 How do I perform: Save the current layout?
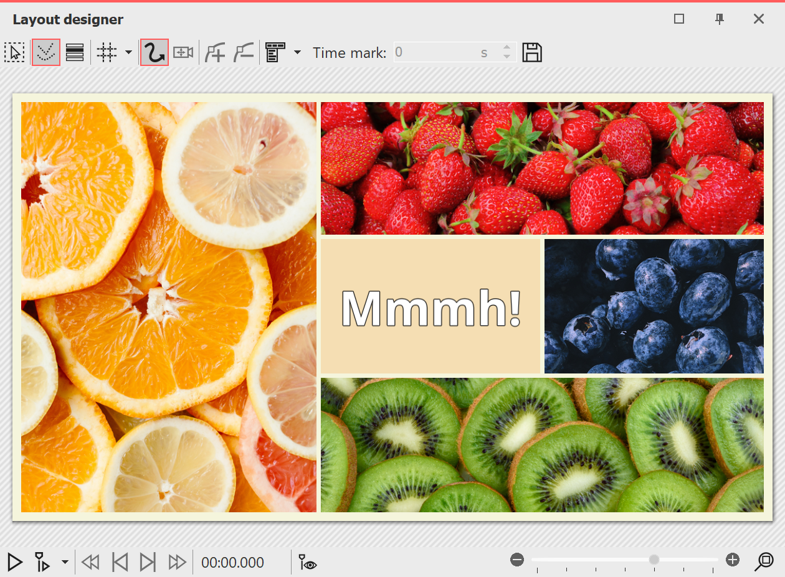click(533, 52)
